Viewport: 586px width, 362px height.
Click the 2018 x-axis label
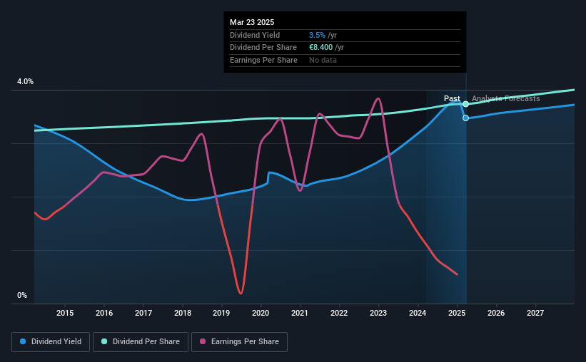click(x=183, y=313)
